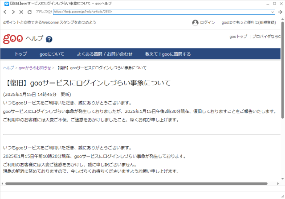This screenshot has height=199, width=285.
Task: Go forward with the forward arrow
Action: pos(13,12)
